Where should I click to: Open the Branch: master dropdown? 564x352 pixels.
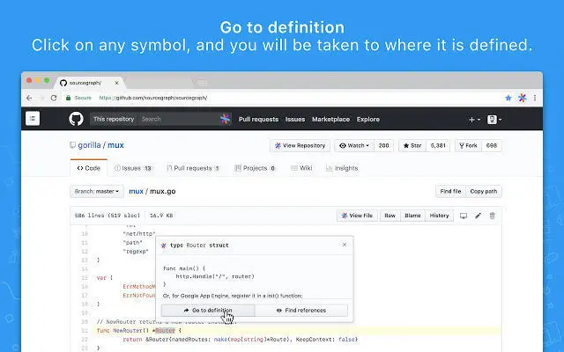click(x=97, y=192)
